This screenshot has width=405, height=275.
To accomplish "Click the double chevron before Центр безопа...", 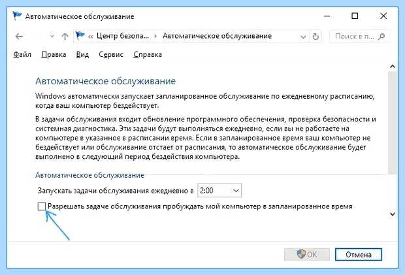I will pos(90,37).
